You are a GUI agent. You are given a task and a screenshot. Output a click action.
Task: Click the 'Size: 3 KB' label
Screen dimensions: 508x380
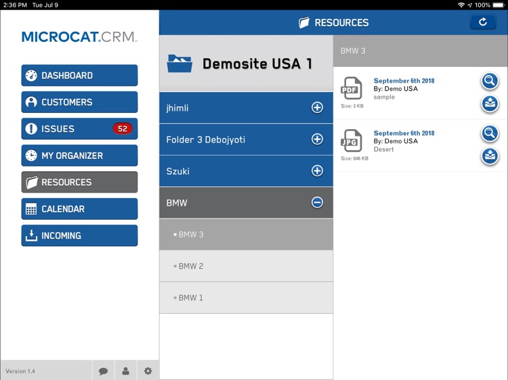coord(352,106)
